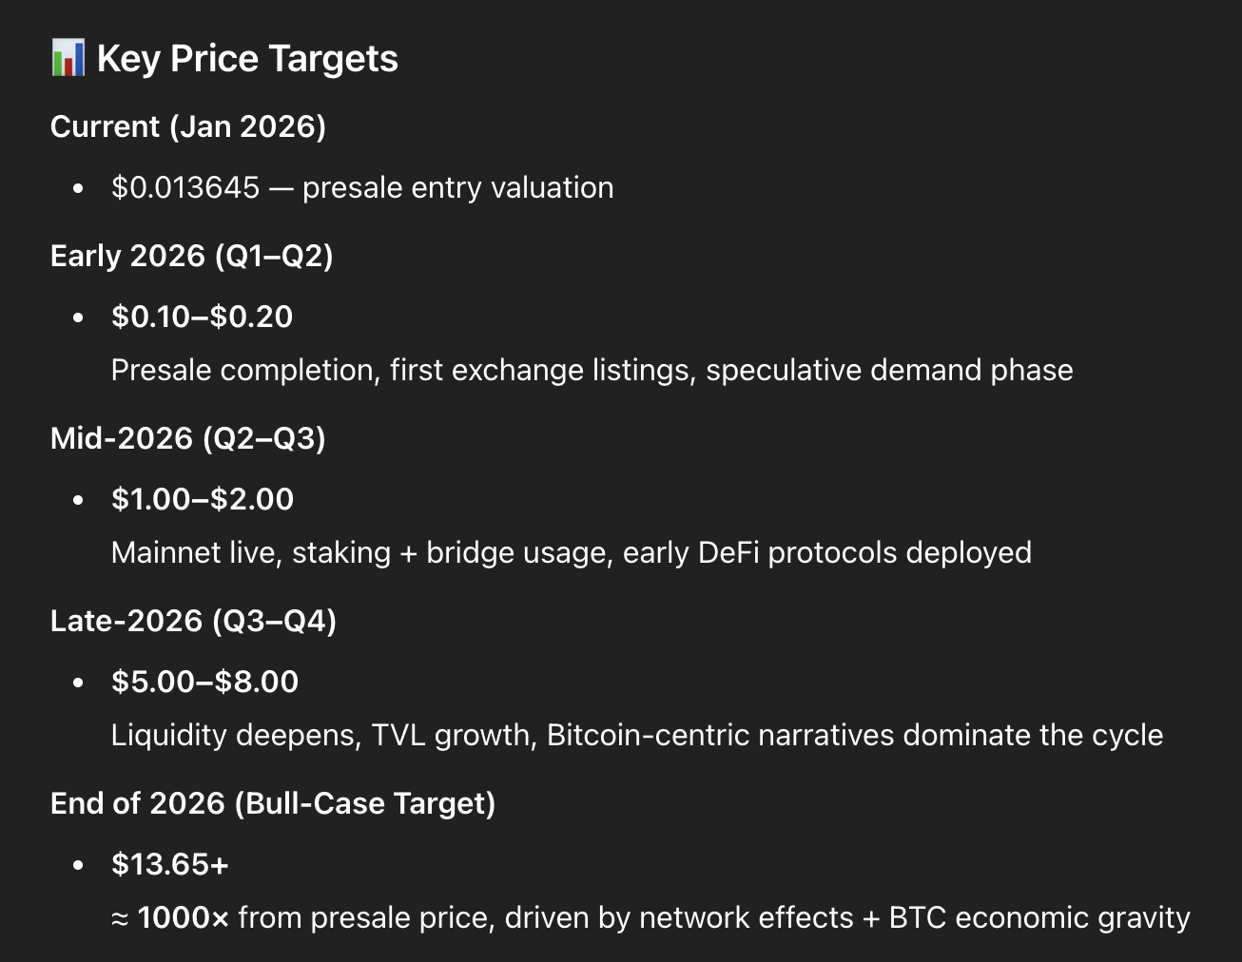Click the Late-2026 (Q3–Q4) heading

pos(193,621)
